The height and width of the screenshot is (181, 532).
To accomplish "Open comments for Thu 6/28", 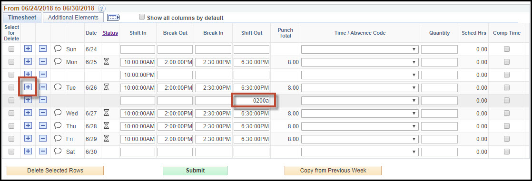I will 58,126.
